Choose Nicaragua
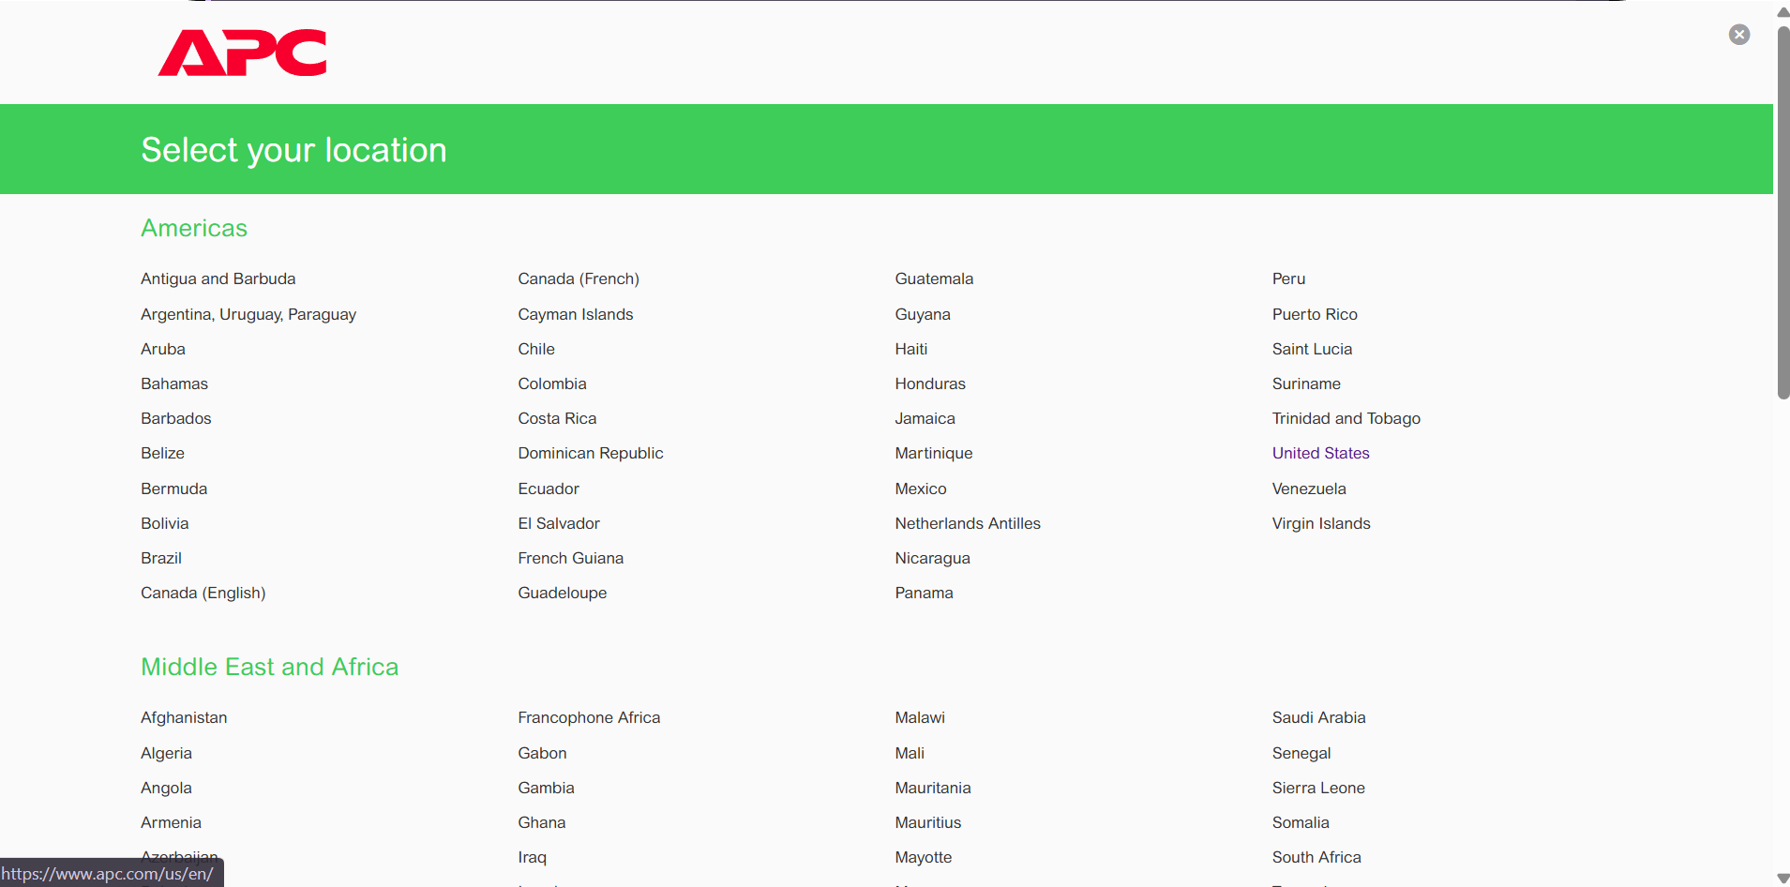This screenshot has height=887, width=1790. pos(933,558)
